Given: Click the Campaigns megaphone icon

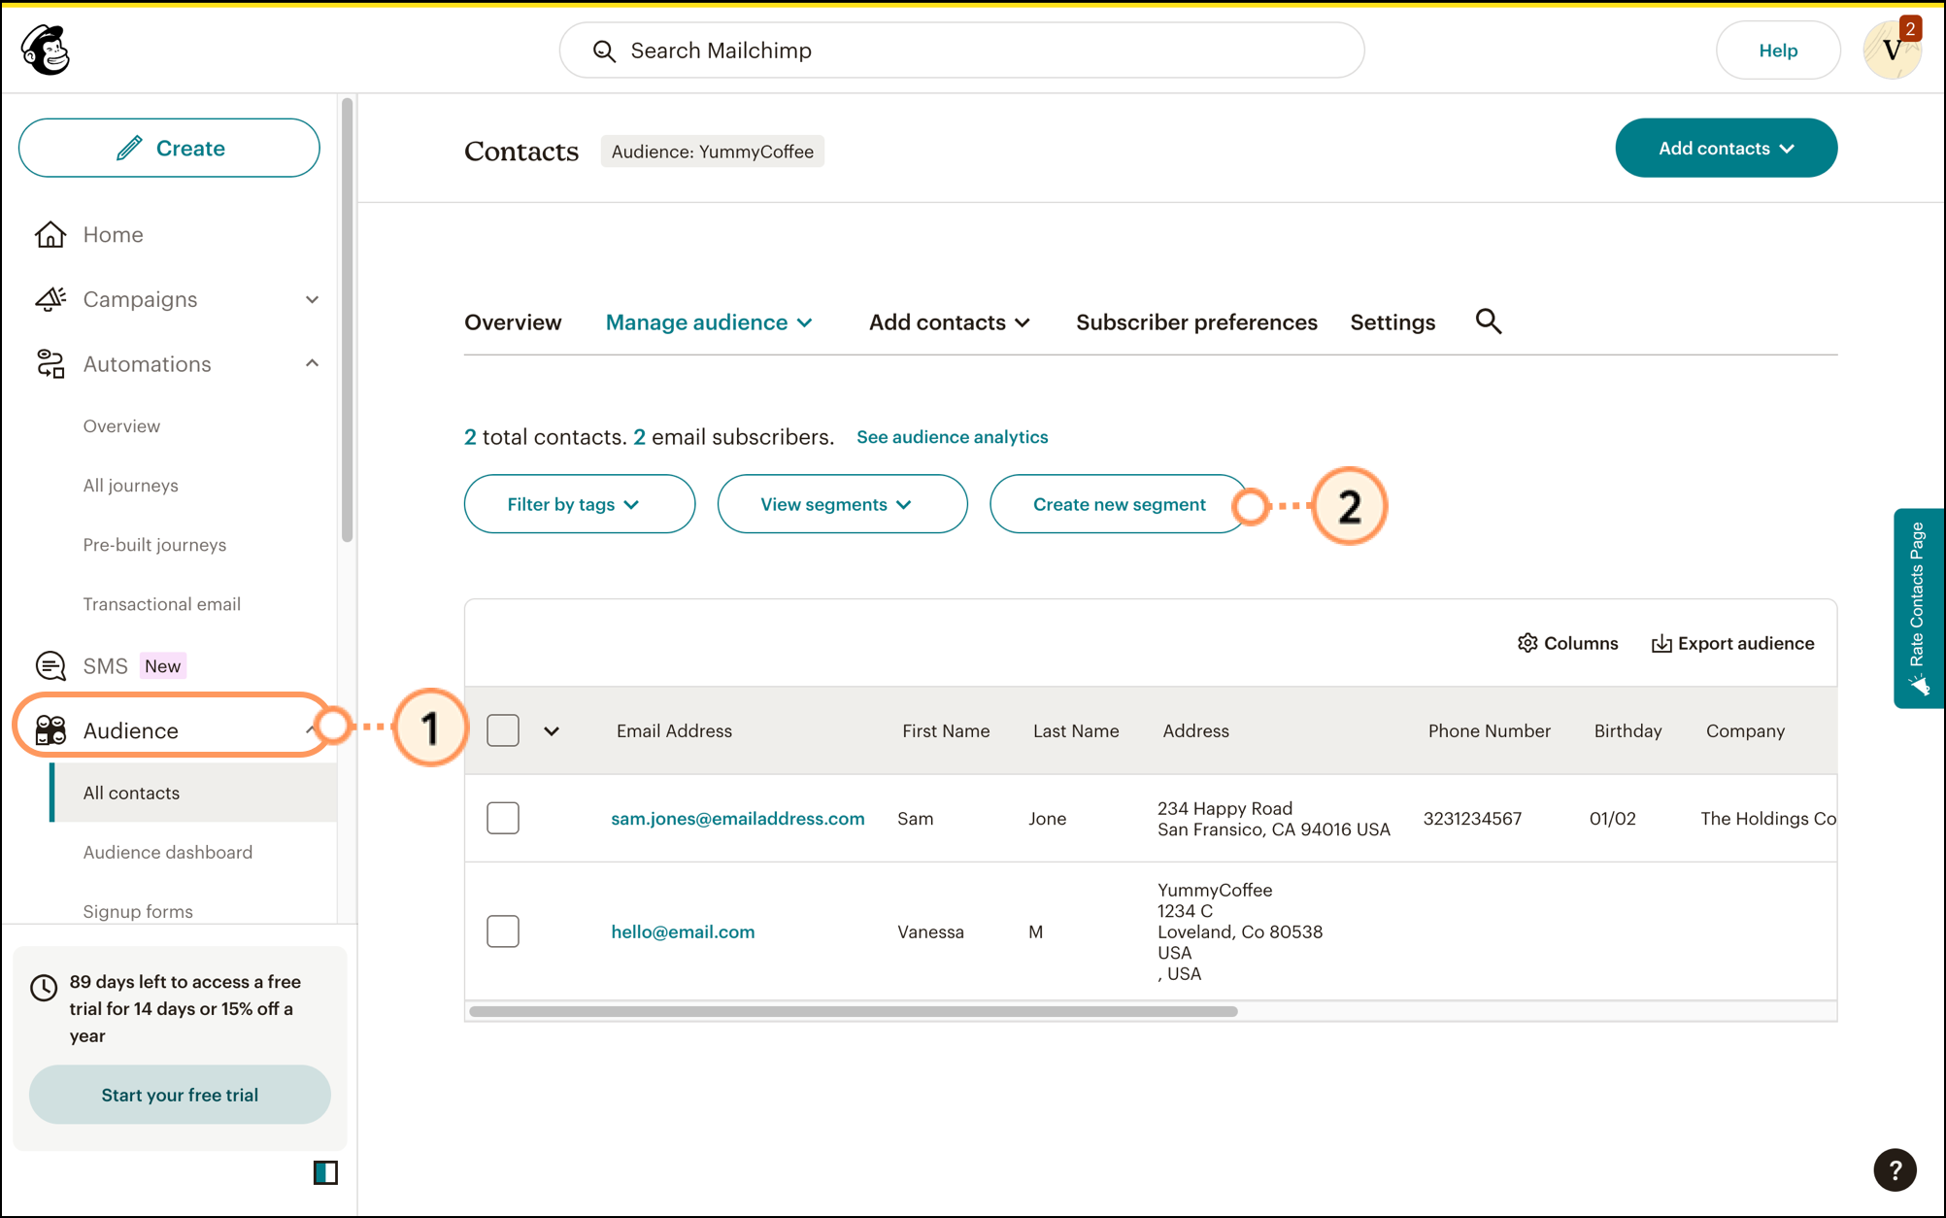Looking at the screenshot, I should [50, 299].
